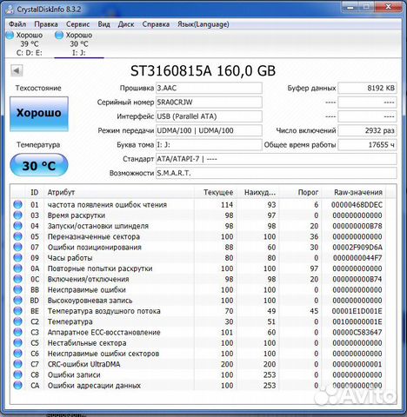The height and width of the screenshot is (417, 407).
Task: Select row 'Нестабильные сектора'
Action: tap(198, 342)
